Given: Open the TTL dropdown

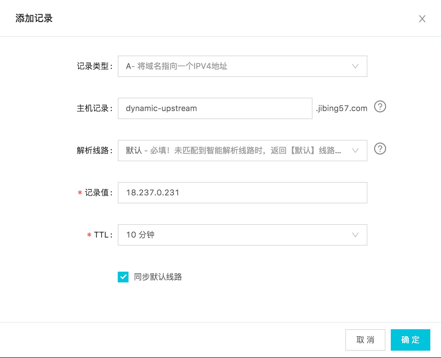Looking at the screenshot, I should pos(243,235).
